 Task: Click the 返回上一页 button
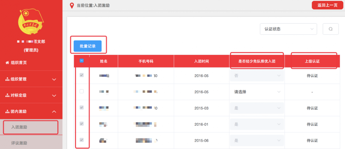click(327, 5)
